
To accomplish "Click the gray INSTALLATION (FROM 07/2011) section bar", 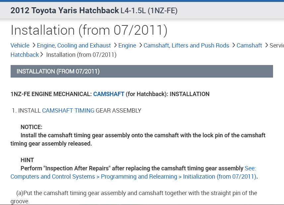I will [142, 71].
